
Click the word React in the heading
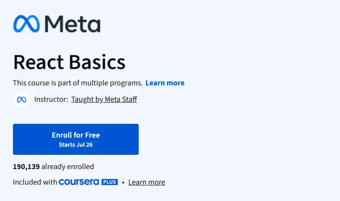pos(38,62)
